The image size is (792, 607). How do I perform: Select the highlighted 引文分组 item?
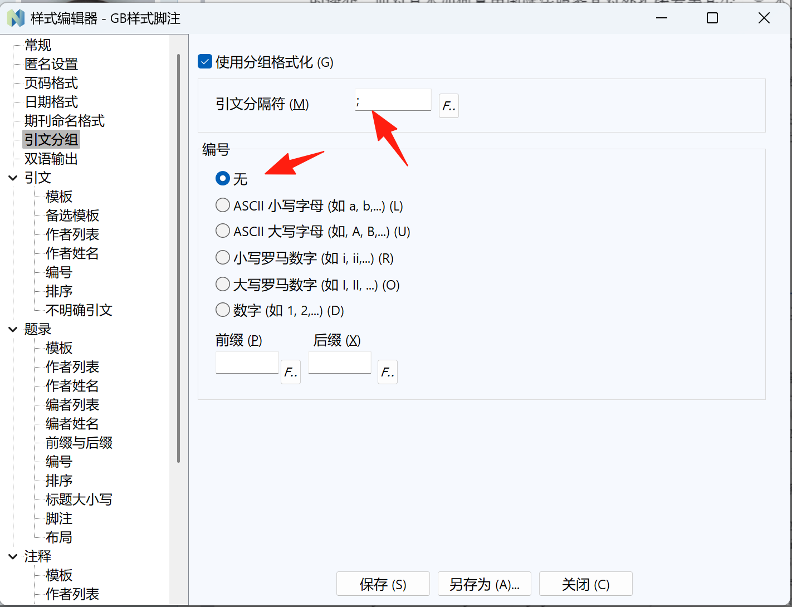coord(51,140)
